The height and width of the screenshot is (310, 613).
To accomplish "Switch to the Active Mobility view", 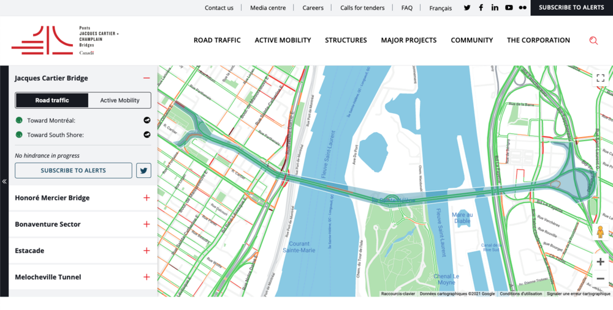I will (x=120, y=100).
